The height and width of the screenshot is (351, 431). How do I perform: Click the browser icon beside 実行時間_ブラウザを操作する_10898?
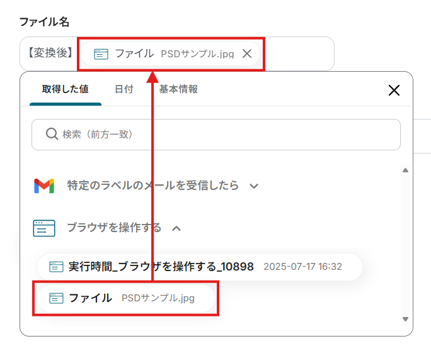57,267
